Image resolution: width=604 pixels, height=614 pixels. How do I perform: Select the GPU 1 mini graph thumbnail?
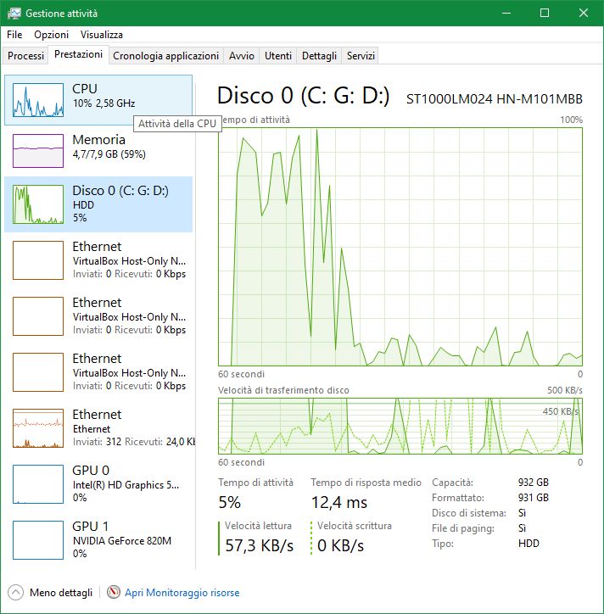38,540
